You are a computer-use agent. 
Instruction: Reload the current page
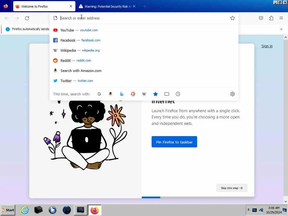tap(27, 18)
